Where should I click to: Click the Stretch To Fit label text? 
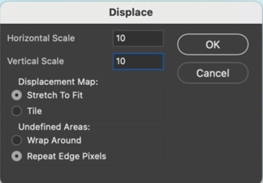55,95
